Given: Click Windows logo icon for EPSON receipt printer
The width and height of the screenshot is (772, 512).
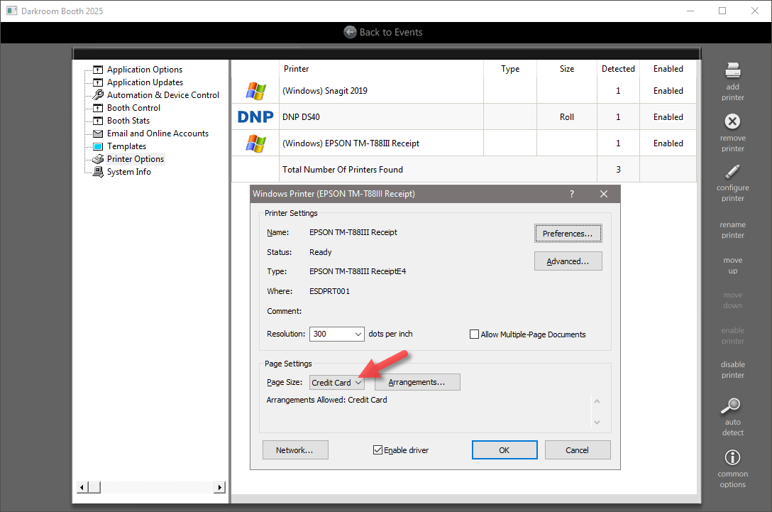Looking at the screenshot, I should (x=255, y=143).
